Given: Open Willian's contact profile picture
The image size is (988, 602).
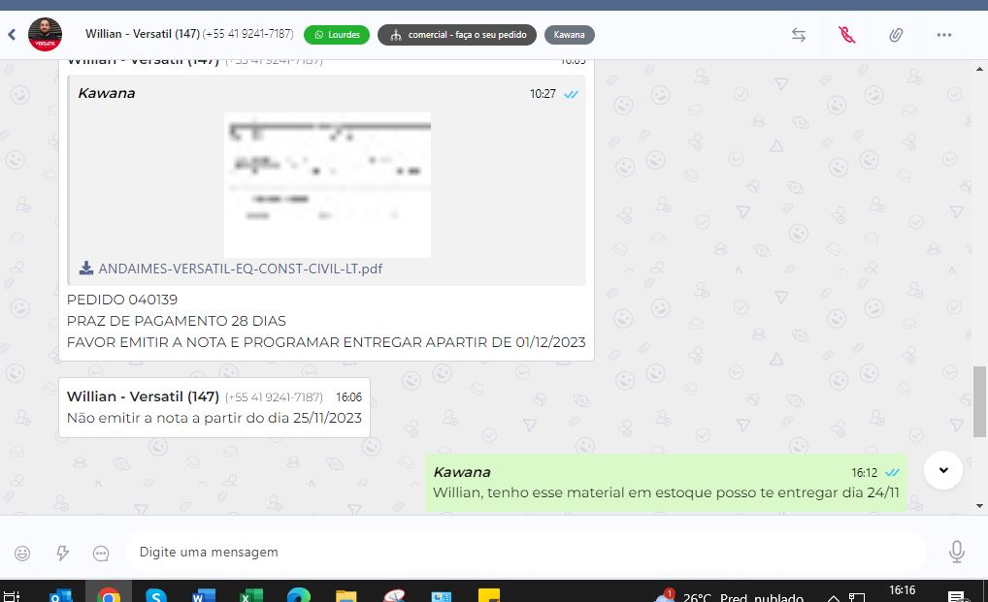Looking at the screenshot, I should point(45,34).
